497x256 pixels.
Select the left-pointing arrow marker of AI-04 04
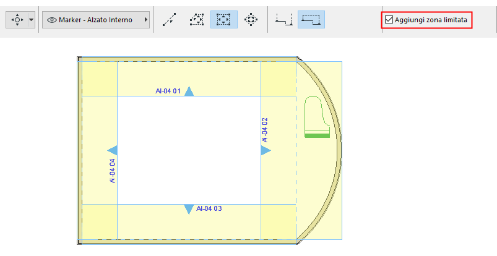click(x=113, y=150)
